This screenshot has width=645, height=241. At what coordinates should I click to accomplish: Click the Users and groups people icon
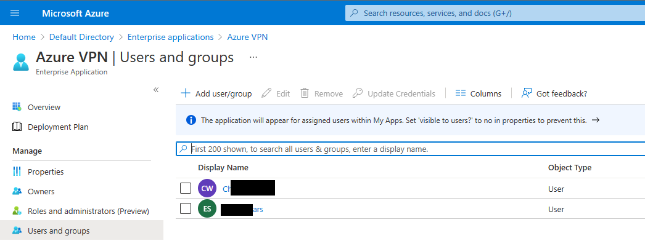(17, 231)
